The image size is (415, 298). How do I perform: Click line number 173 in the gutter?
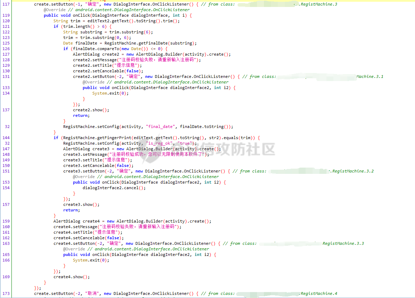coord(6,293)
